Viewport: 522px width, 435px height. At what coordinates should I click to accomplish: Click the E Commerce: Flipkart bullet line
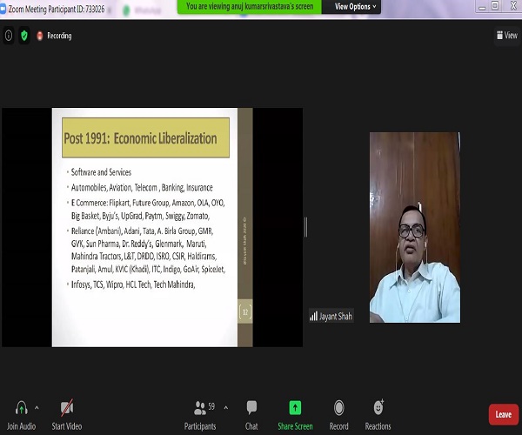[148, 203]
